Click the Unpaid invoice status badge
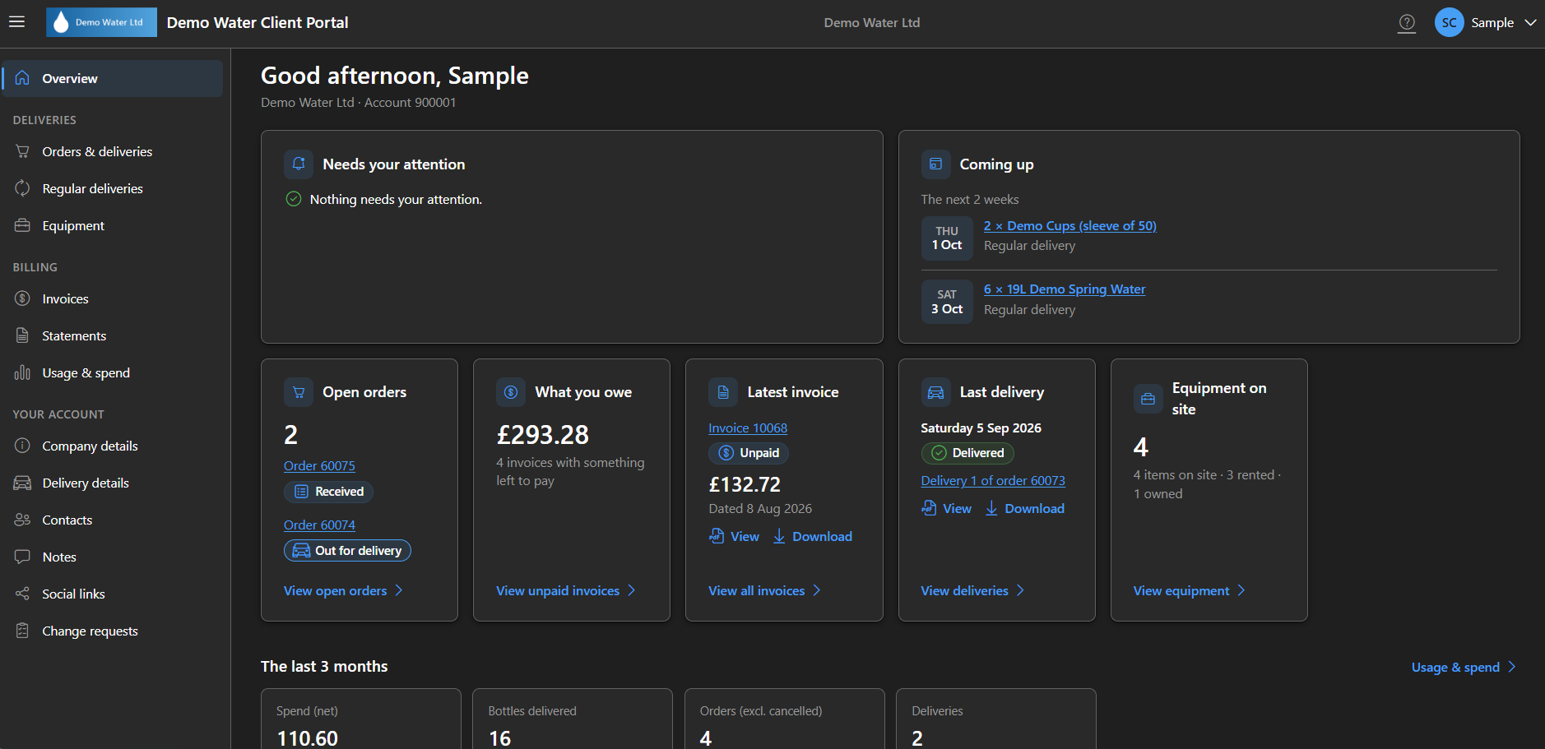 tap(749, 453)
